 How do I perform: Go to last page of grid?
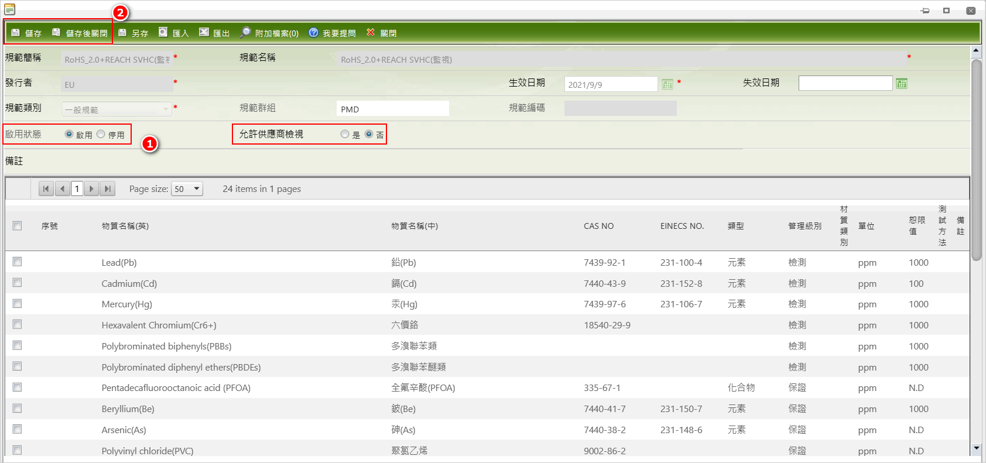coord(107,188)
